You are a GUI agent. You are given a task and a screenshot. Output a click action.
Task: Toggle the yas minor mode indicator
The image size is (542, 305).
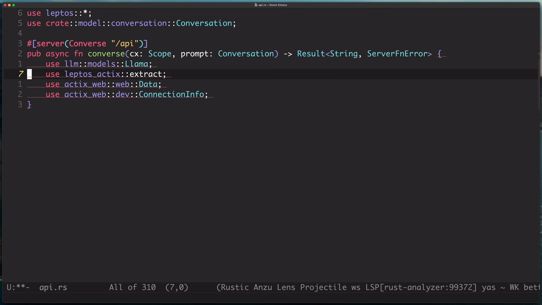488,287
